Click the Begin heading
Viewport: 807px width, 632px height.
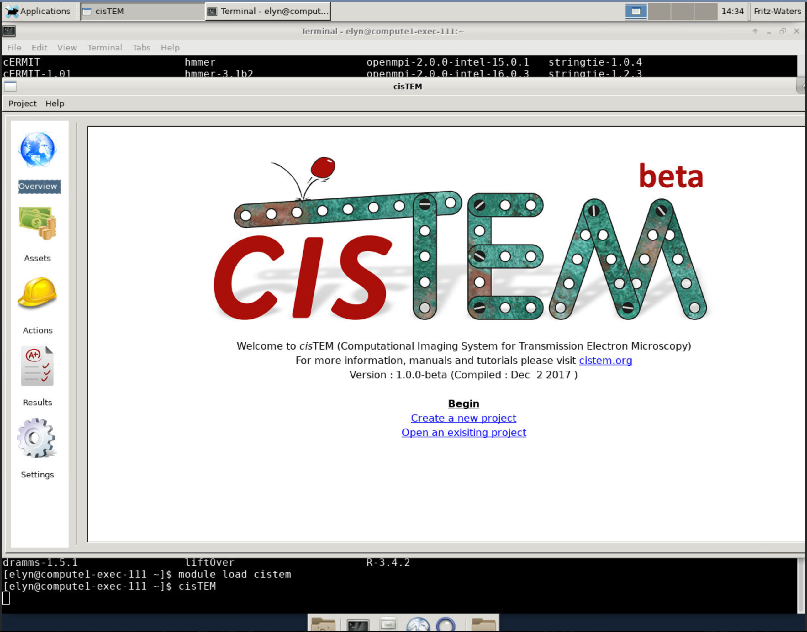(x=464, y=404)
